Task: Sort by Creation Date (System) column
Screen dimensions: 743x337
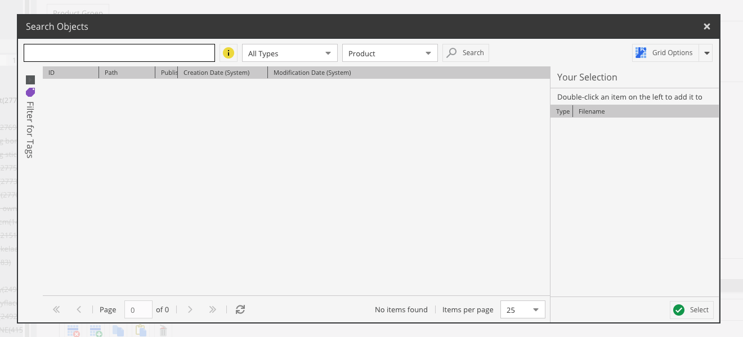Action: pyautogui.click(x=223, y=73)
